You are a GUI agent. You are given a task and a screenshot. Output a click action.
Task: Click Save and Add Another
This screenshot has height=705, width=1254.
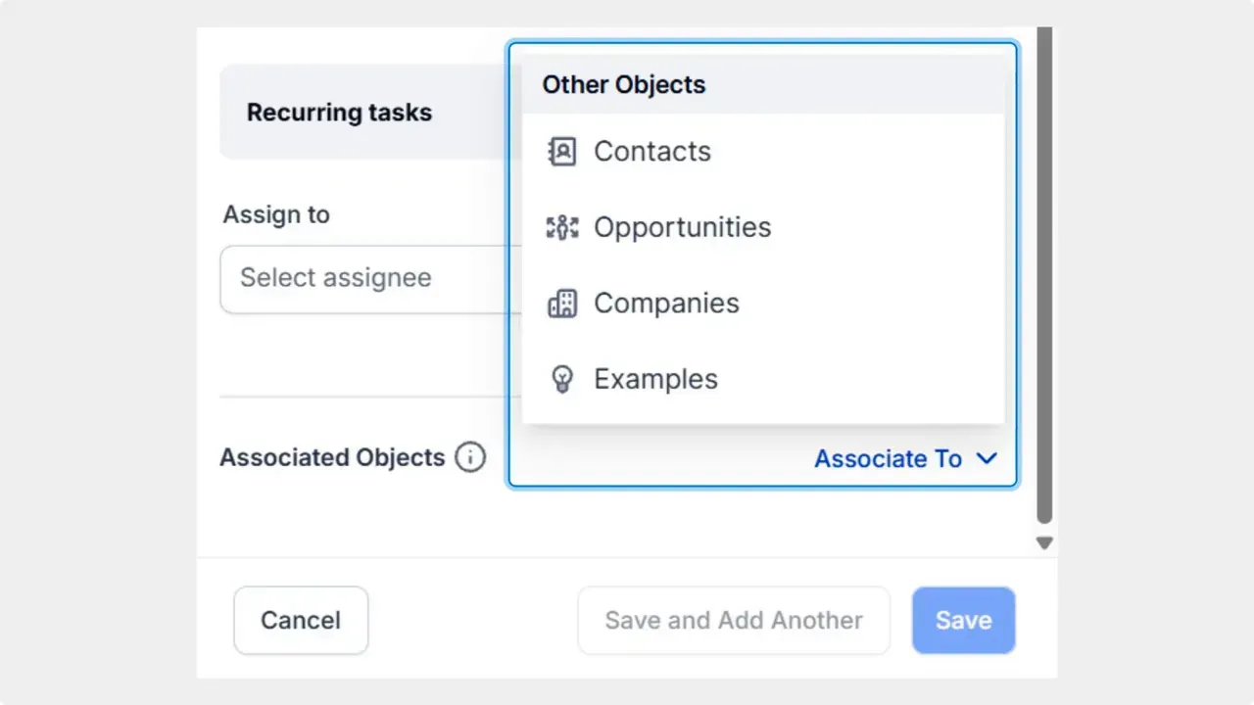pyautogui.click(x=733, y=620)
